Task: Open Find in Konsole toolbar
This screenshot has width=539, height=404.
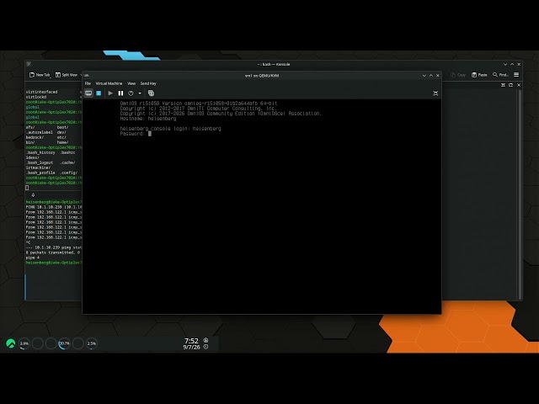Action: pos(500,75)
